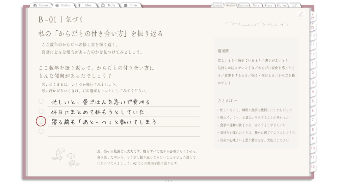Switch to the Dialog tab

63,5
